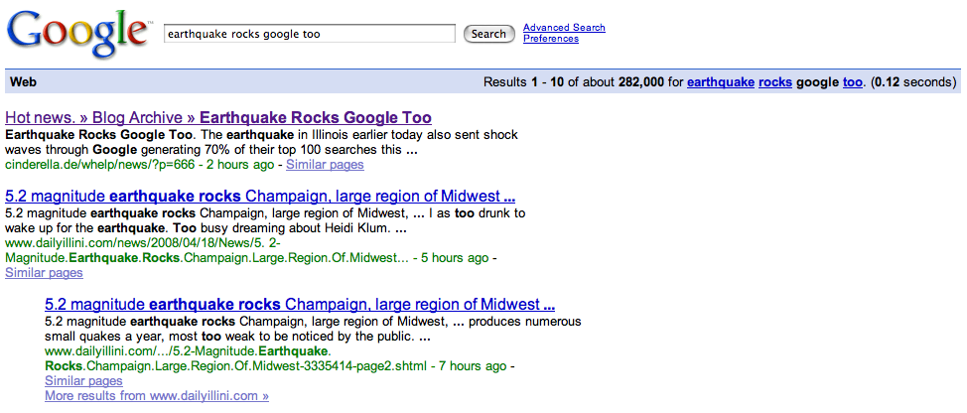This screenshot has width=967, height=413.
Task: Click the 'rocks' term link in results bar
Action: (774, 82)
